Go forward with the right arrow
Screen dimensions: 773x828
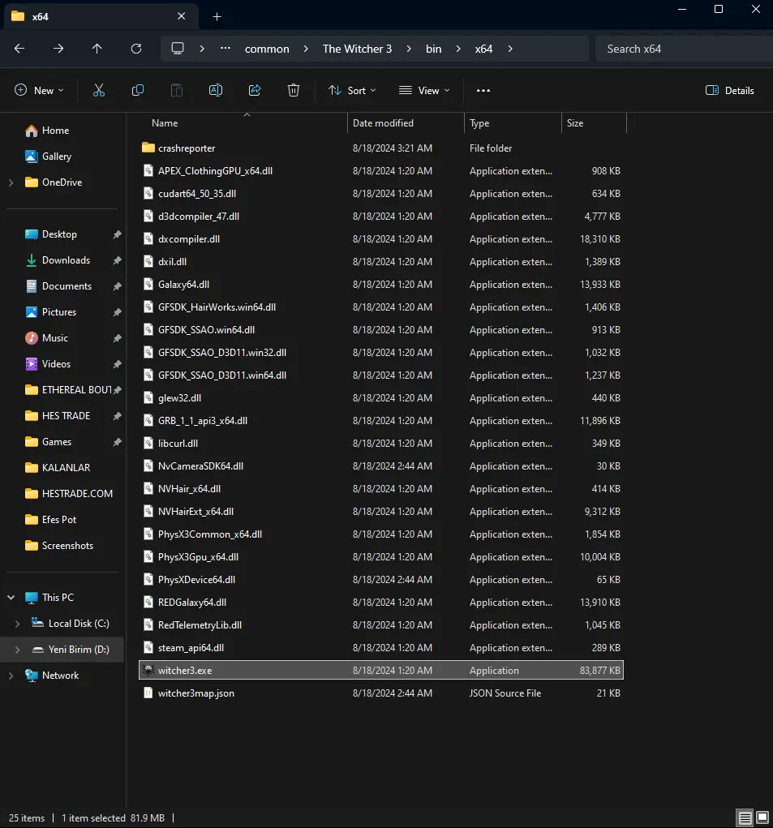58,49
